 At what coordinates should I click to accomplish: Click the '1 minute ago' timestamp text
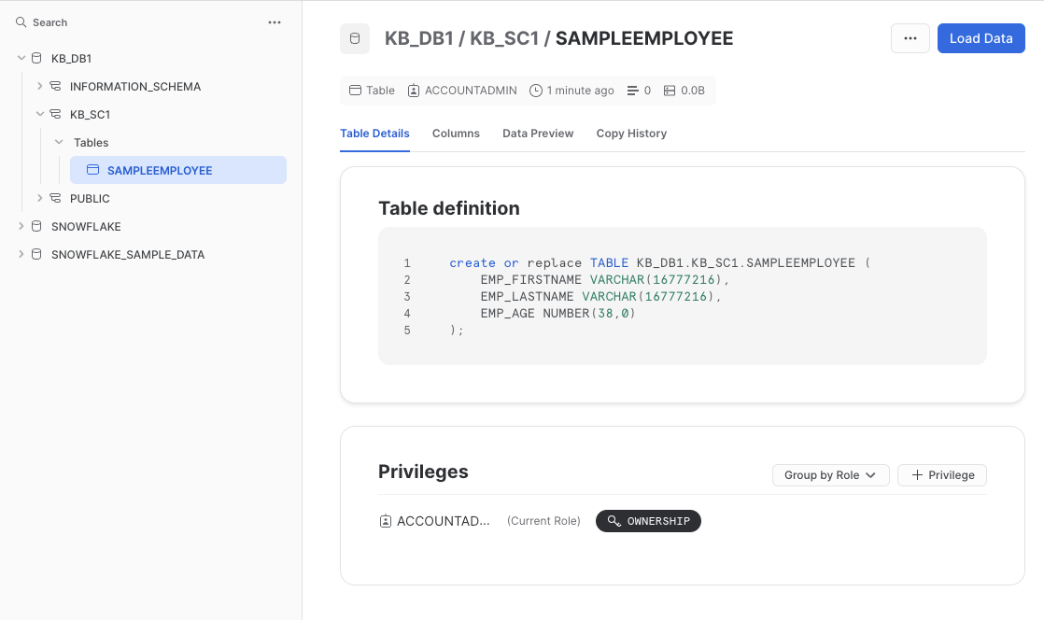pos(581,91)
